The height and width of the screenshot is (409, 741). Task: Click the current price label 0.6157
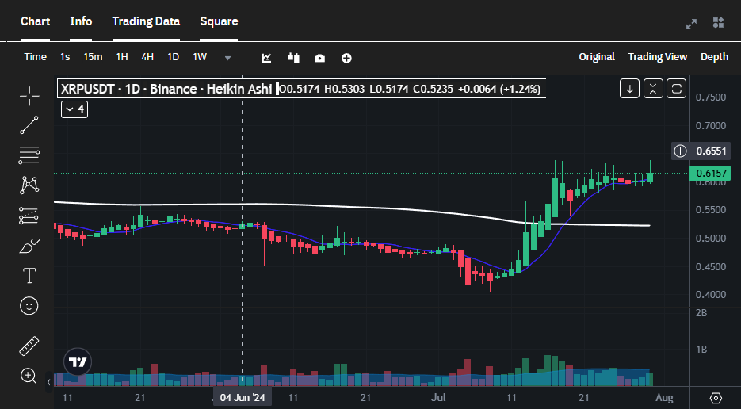[710, 174]
